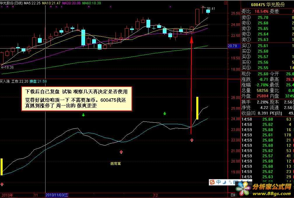Screen dimensions: 294x198
Task: Select the 卖④ 25.68 ask row
Action: (267, 23)
